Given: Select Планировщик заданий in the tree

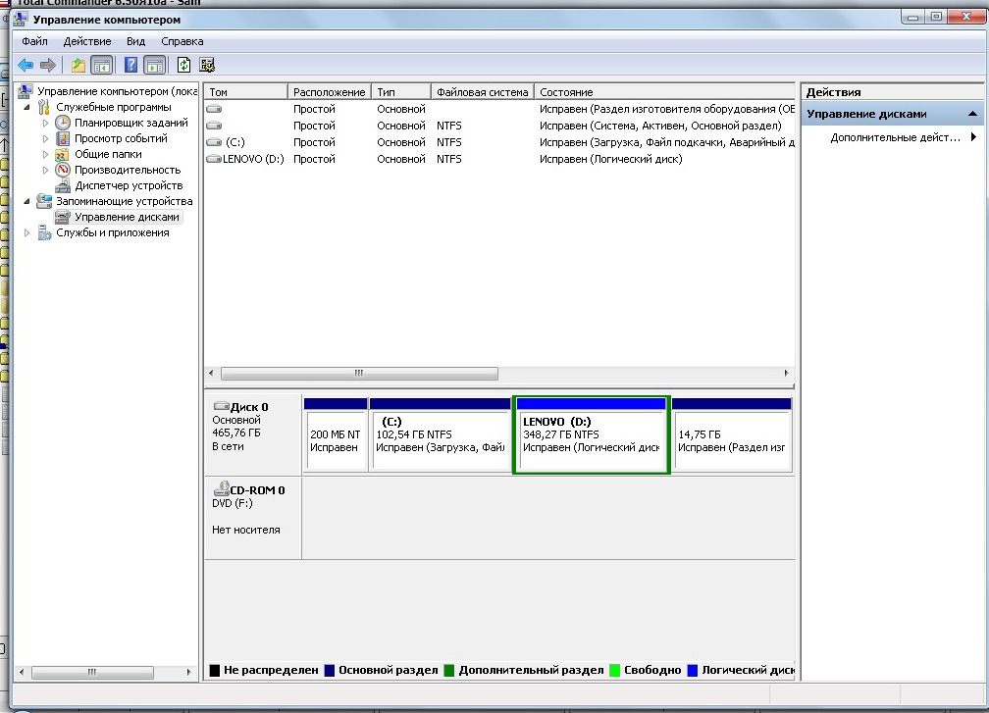Looking at the screenshot, I should [x=130, y=123].
